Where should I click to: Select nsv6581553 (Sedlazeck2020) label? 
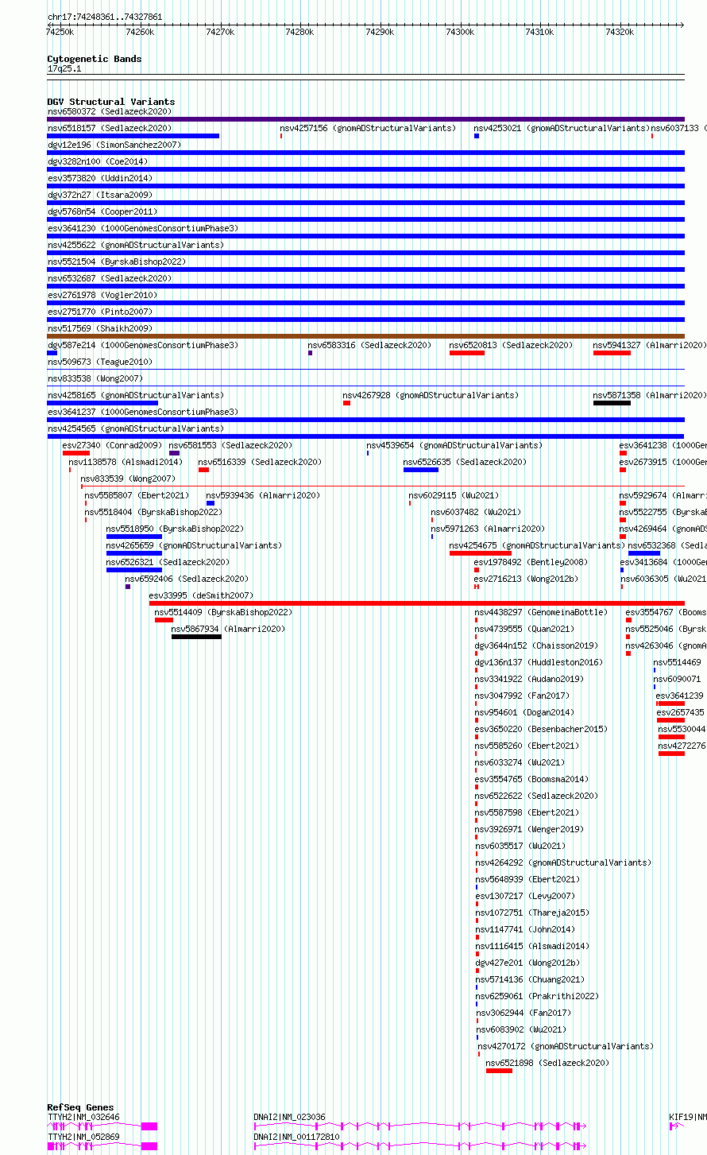[230, 446]
